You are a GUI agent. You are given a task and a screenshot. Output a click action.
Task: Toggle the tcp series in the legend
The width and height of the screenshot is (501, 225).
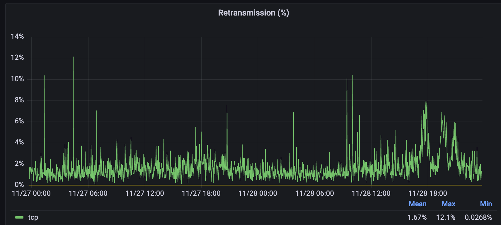33,217
